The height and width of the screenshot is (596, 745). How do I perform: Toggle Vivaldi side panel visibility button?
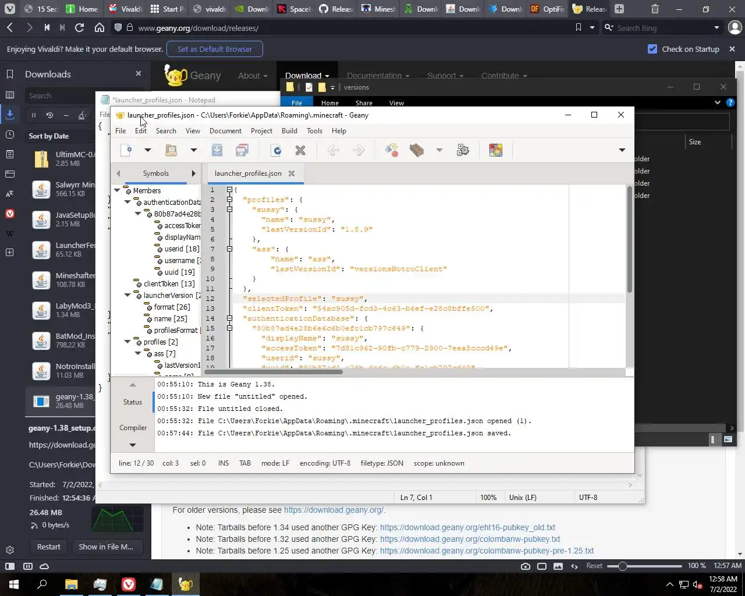tap(10, 566)
